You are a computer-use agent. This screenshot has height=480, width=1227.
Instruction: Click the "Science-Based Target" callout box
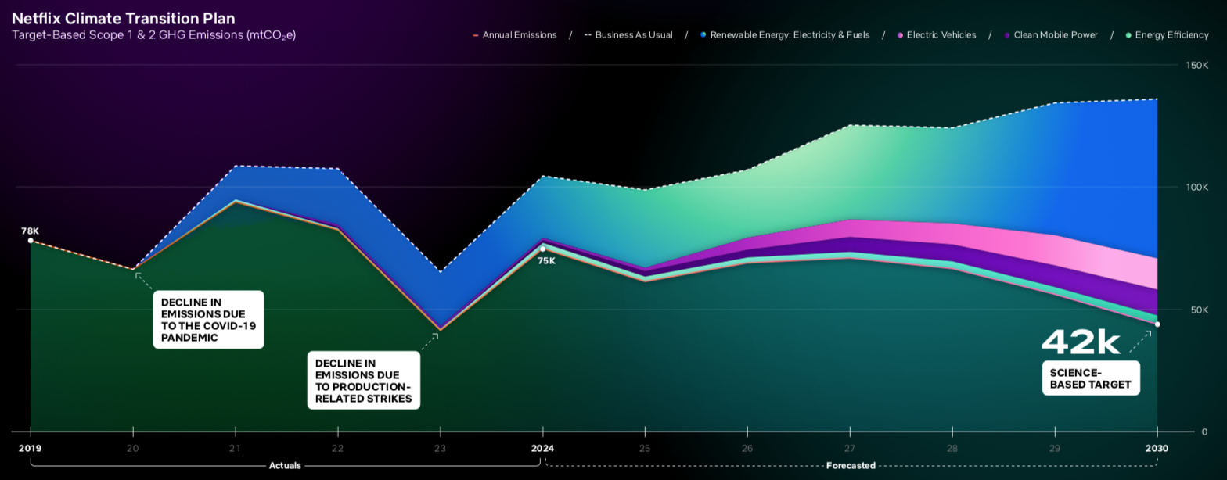pyautogui.click(x=1091, y=378)
